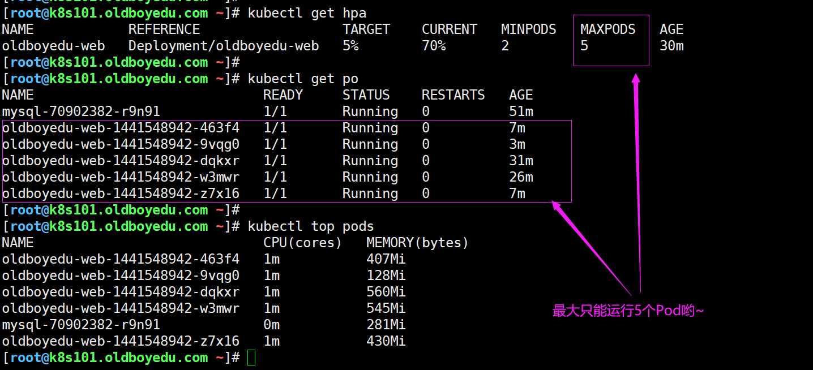
Task: Click the RESTARTS column header
Action: point(453,95)
